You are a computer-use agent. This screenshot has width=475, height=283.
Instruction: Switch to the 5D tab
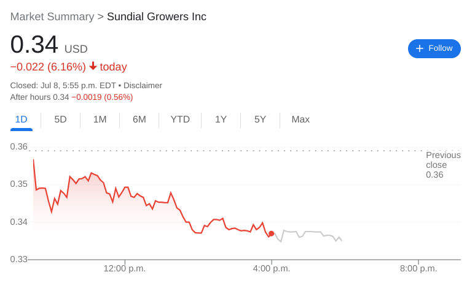(x=60, y=119)
